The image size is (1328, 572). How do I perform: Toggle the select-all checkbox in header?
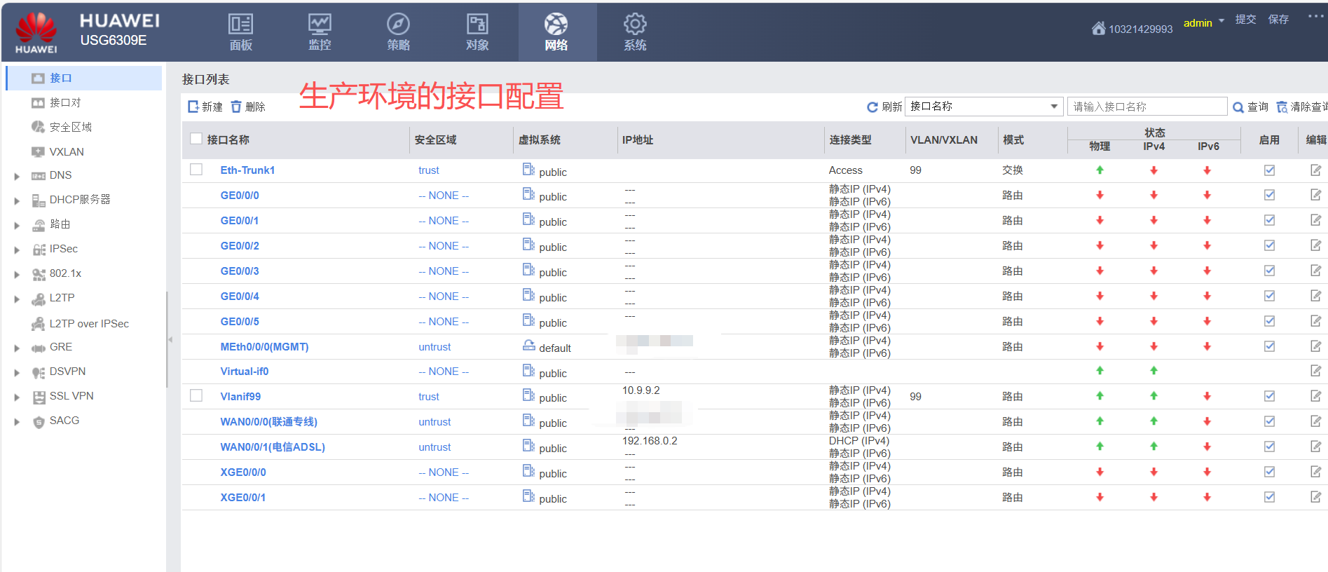coord(196,139)
